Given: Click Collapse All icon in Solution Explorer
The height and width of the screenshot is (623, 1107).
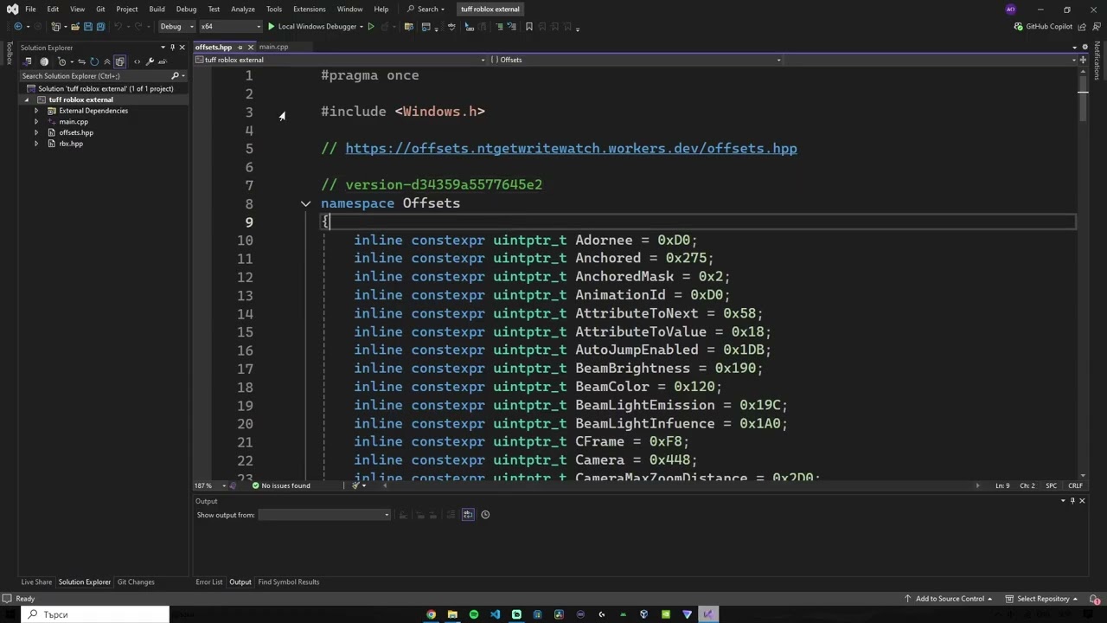Looking at the screenshot, I should [106, 61].
